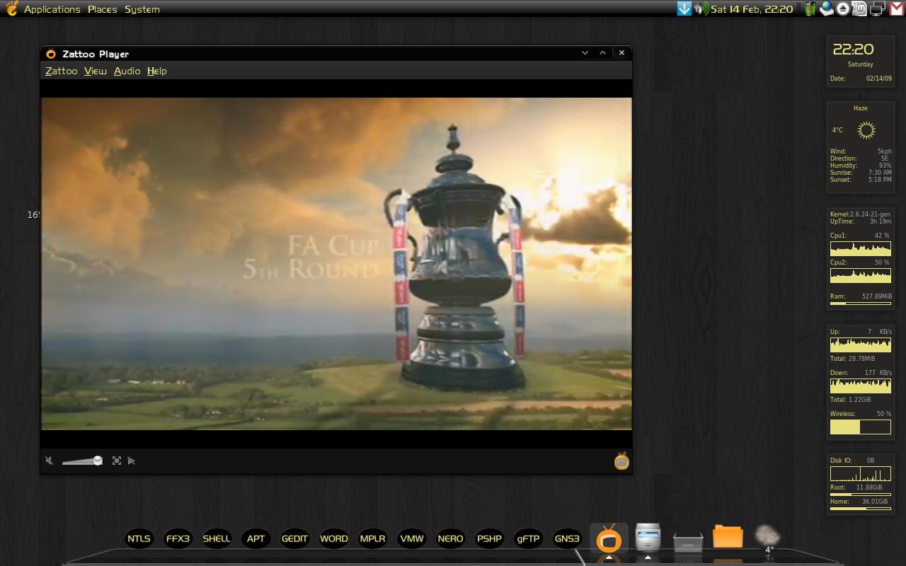
Task: Launch NTLS from the dock
Action: (139, 538)
